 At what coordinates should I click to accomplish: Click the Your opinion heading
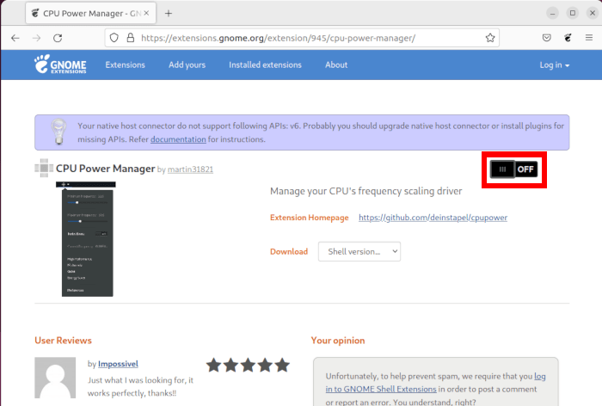[x=338, y=341]
